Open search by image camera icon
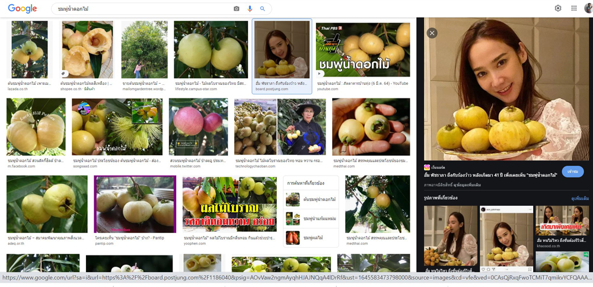This screenshot has width=593, height=287. click(237, 9)
